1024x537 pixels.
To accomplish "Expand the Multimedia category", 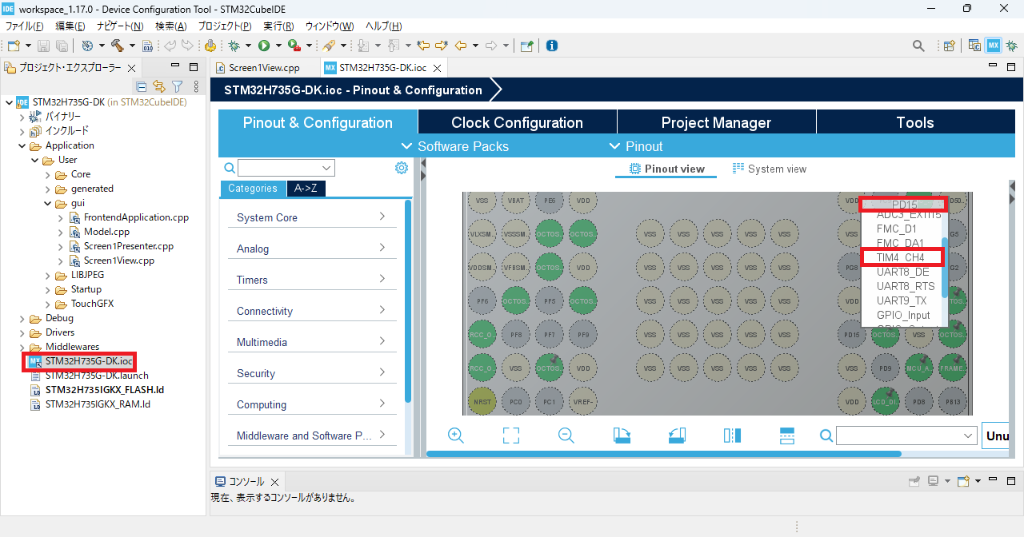I will [x=311, y=342].
